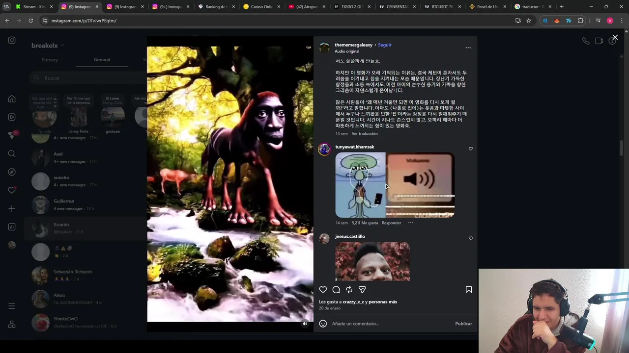Expand the breakelx account switcher
This screenshot has height=353, width=629.
[x=48, y=46]
